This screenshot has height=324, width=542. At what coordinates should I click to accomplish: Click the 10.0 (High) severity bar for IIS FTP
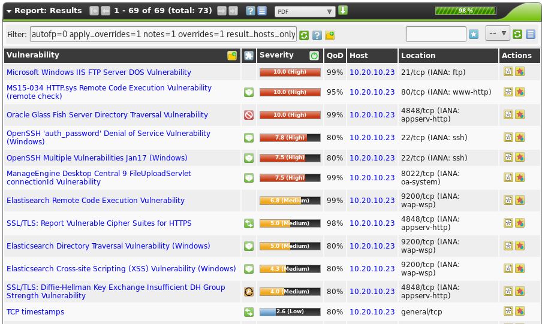pos(290,72)
